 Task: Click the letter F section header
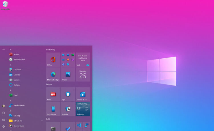point(11,101)
